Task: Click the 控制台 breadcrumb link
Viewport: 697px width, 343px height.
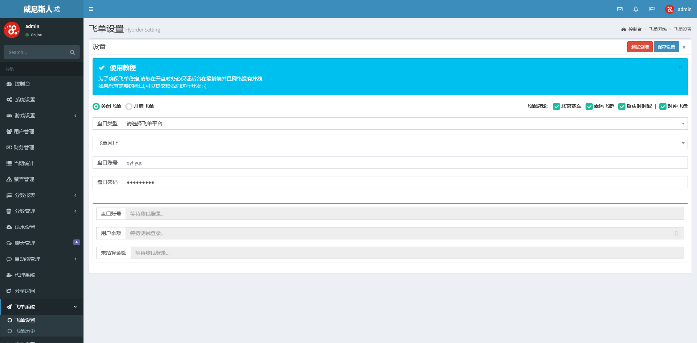Action: [x=635, y=29]
